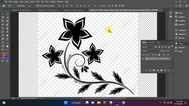Switch to the Untitled-2 document tab
Screen dimensions: 189x106
coord(48,10)
